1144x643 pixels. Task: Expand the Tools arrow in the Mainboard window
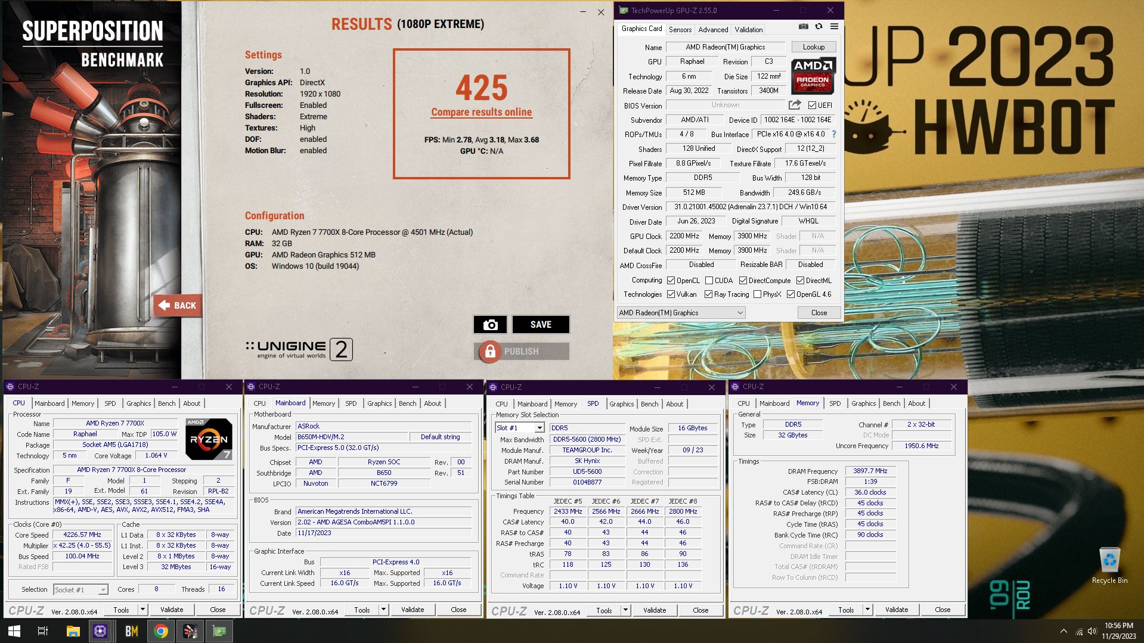coord(383,610)
